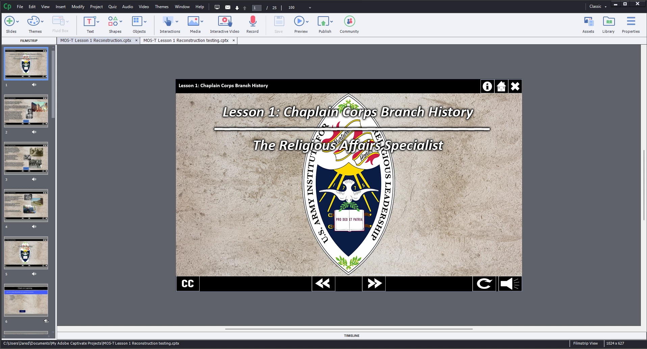Expand the Preview dropdown arrow

click(307, 22)
